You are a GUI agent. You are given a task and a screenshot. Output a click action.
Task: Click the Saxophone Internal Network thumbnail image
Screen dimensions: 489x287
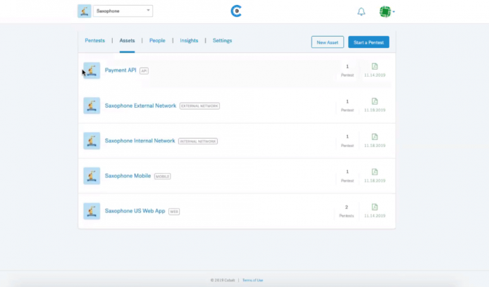click(x=92, y=141)
